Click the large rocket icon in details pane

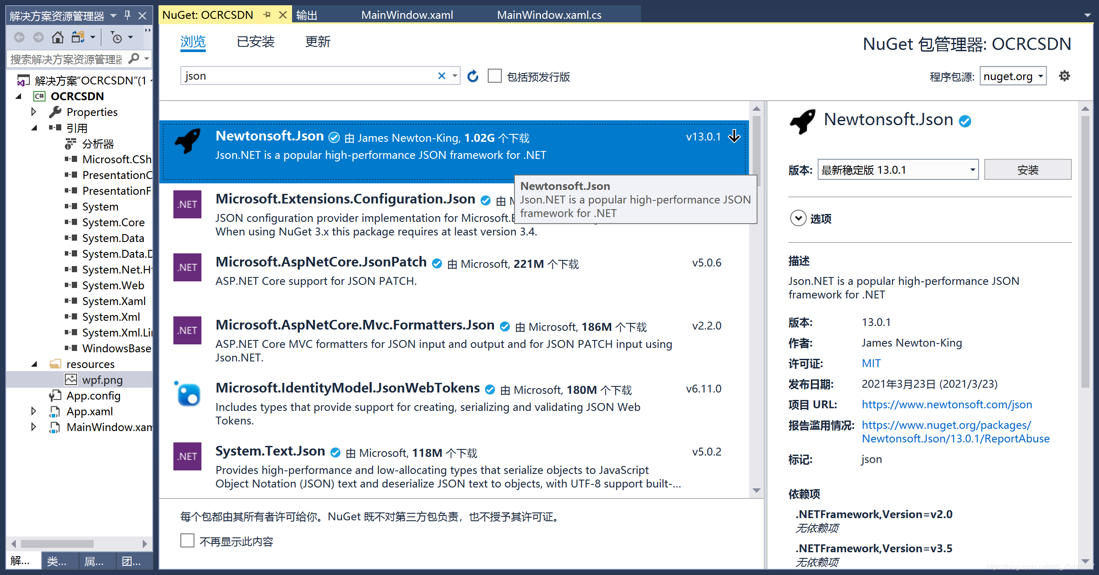[803, 121]
